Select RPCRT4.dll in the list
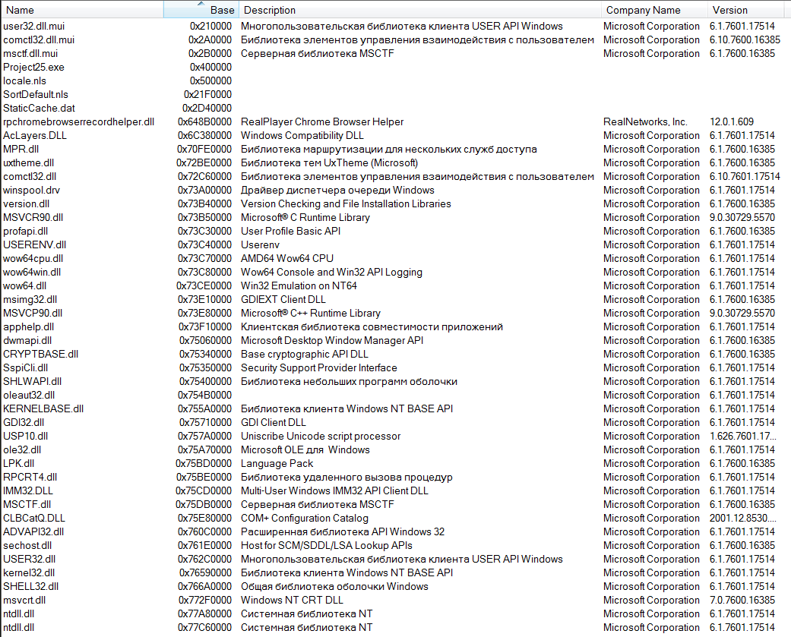The height and width of the screenshot is (637, 791). point(395,477)
